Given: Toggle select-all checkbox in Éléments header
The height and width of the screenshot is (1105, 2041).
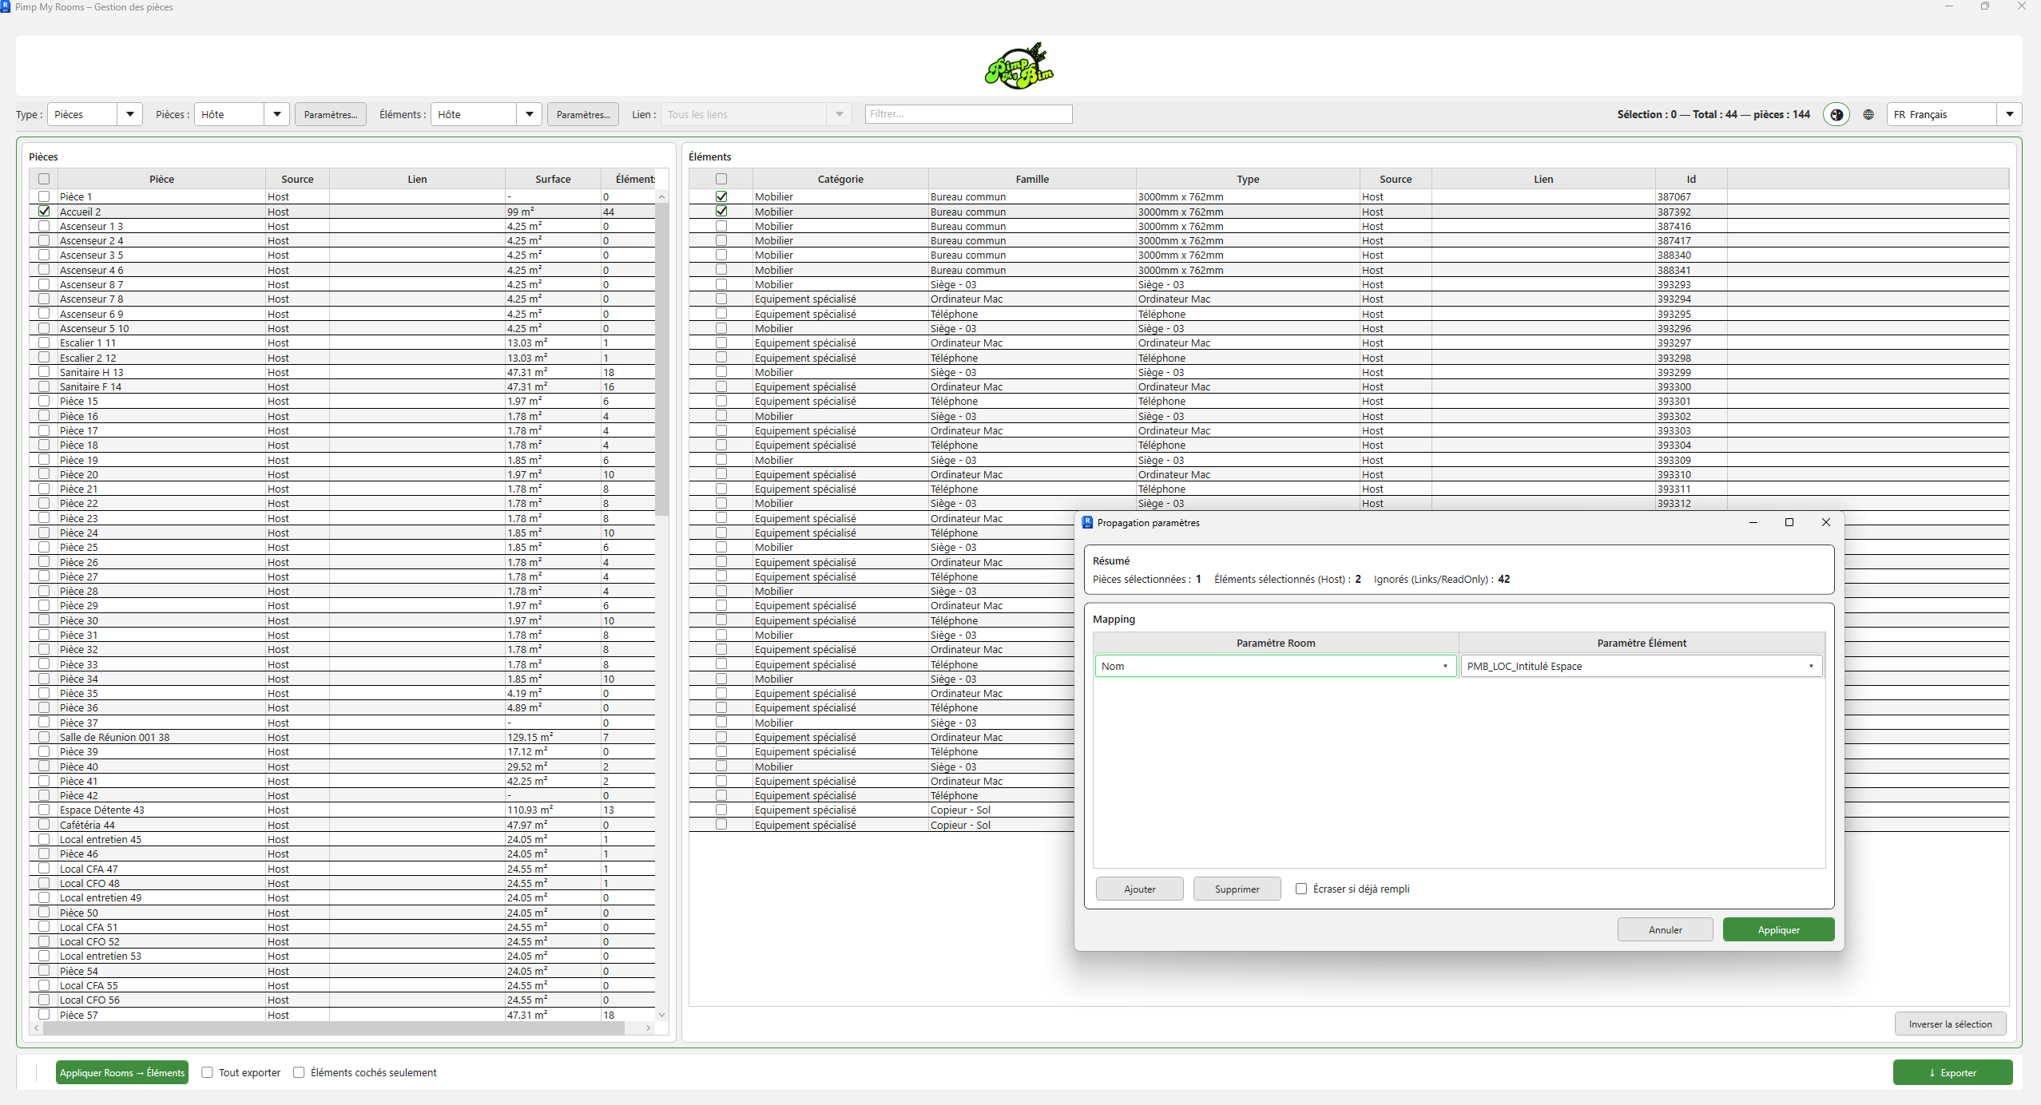Looking at the screenshot, I should [x=721, y=179].
